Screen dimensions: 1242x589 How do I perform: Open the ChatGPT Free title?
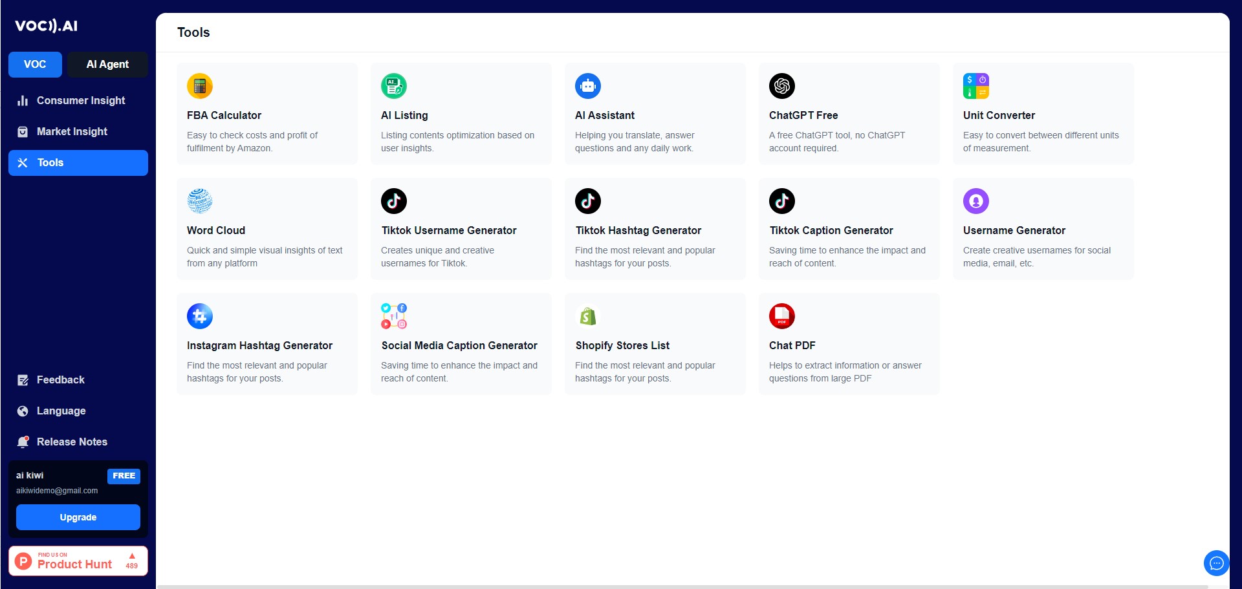pyautogui.click(x=803, y=115)
